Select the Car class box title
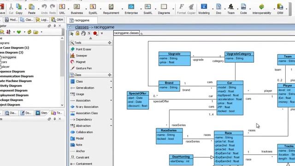 [x=230, y=83]
